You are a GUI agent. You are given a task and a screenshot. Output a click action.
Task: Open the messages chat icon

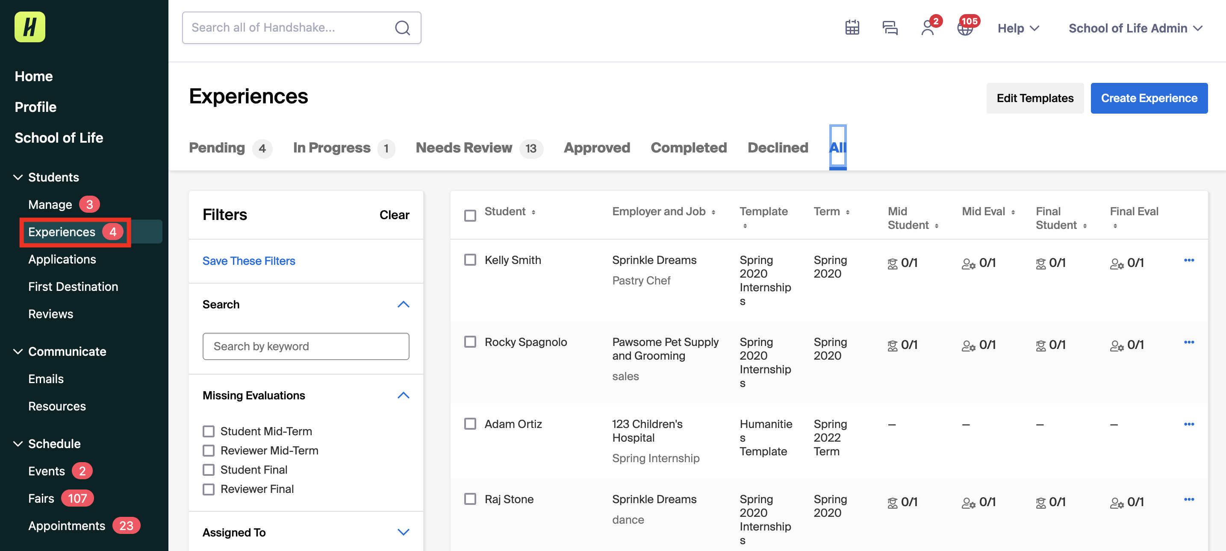point(890,28)
